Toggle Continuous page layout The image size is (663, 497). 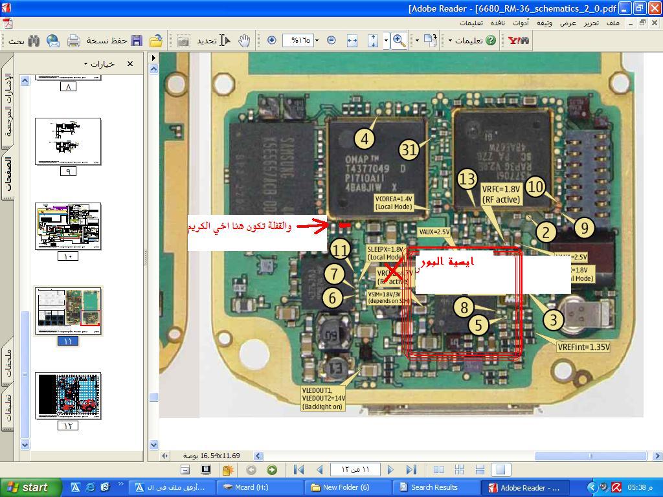(x=480, y=470)
